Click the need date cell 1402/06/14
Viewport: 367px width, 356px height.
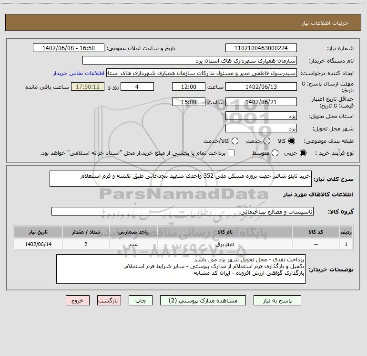click(x=38, y=244)
